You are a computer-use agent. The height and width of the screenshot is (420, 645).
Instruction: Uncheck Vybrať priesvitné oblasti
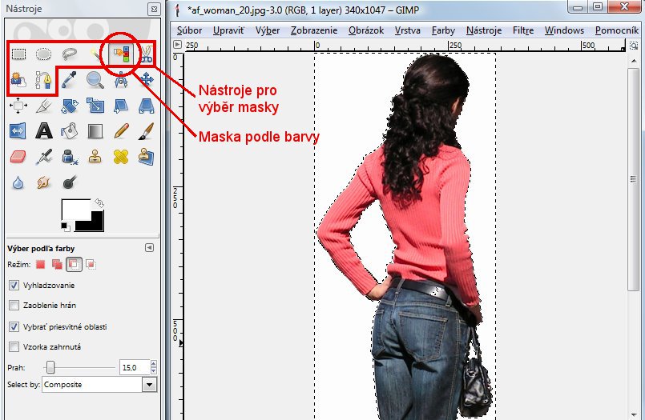[14, 327]
